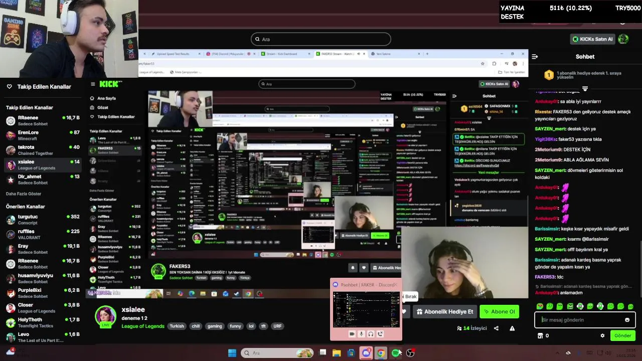Open ruffiles VALORANT channel in sidebar
The height and width of the screenshot is (361, 642).
[x=42, y=234]
